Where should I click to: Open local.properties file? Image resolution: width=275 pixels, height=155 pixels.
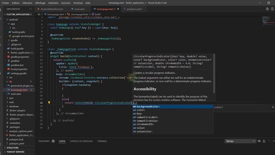(19, 69)
